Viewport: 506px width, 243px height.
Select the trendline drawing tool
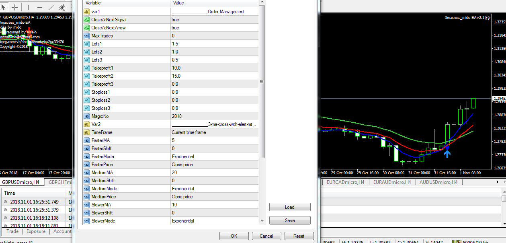coord(51,7)
